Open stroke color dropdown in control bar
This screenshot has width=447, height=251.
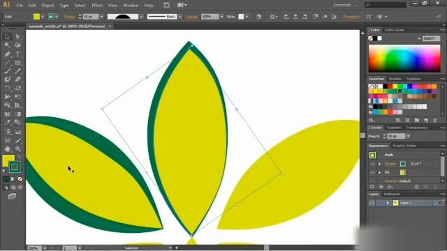57,17
